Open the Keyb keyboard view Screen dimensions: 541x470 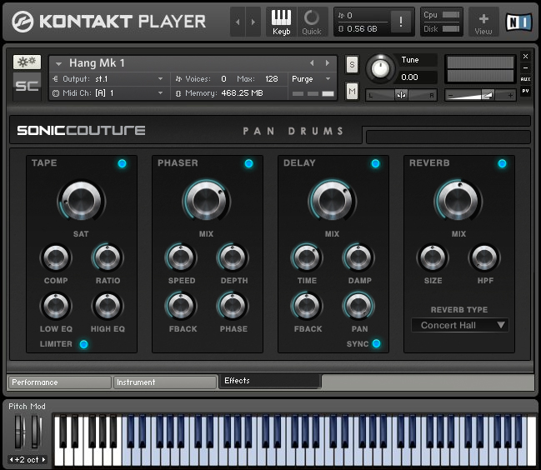281,22
